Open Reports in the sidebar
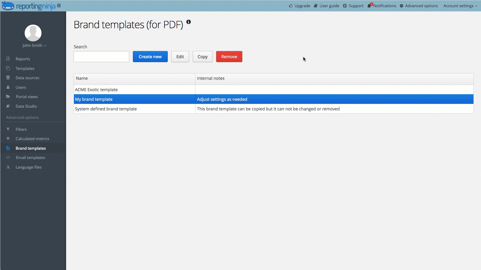Image resolution: width=481 pixels, height=270 pixels. click(x=23, y=59)
